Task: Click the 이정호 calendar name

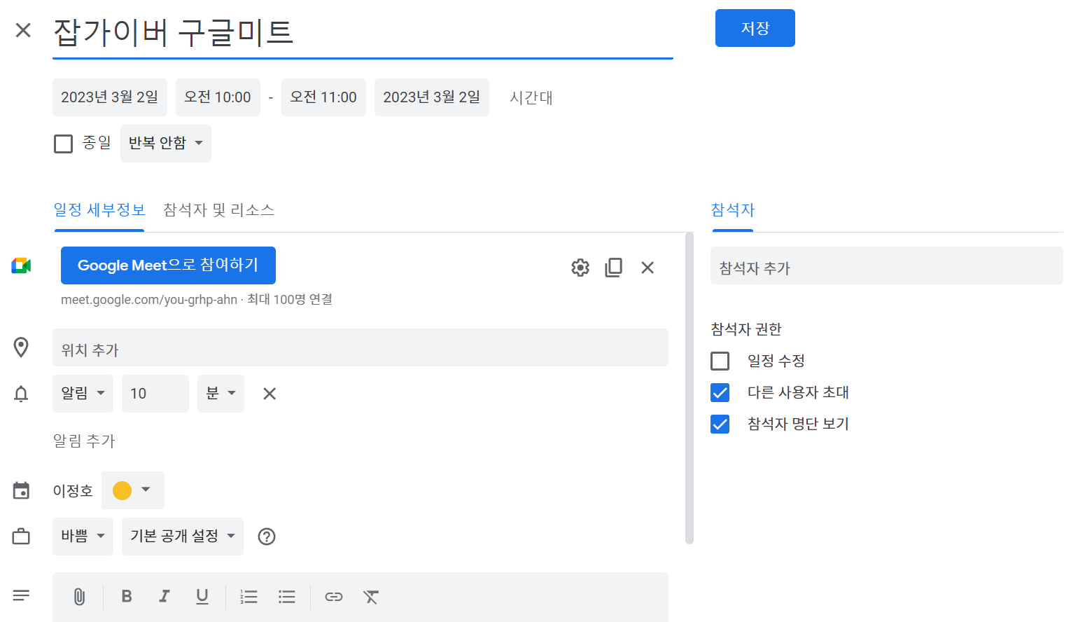Action: 73,491
